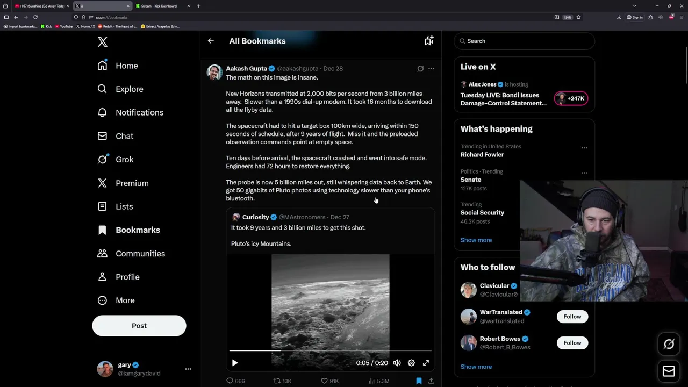688x387 pixels.
Task: Switch to the Stream - Kick Dashboard tab
Action: click(159, 6)
